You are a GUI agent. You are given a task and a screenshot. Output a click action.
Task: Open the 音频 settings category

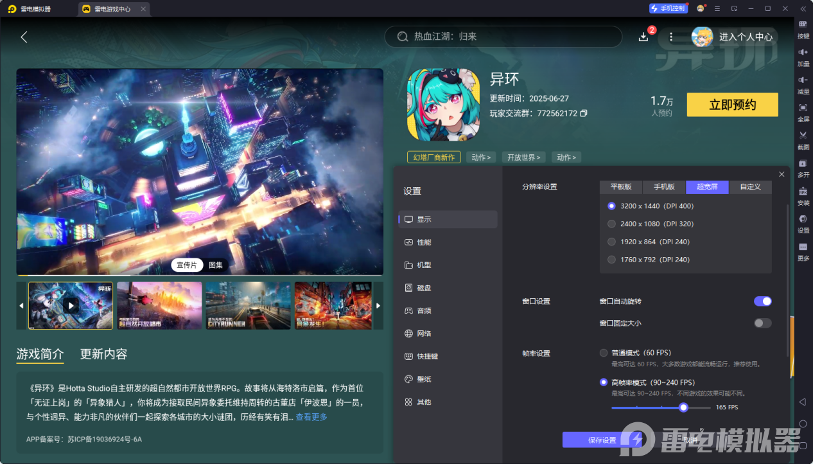click(x=448, y=310)
